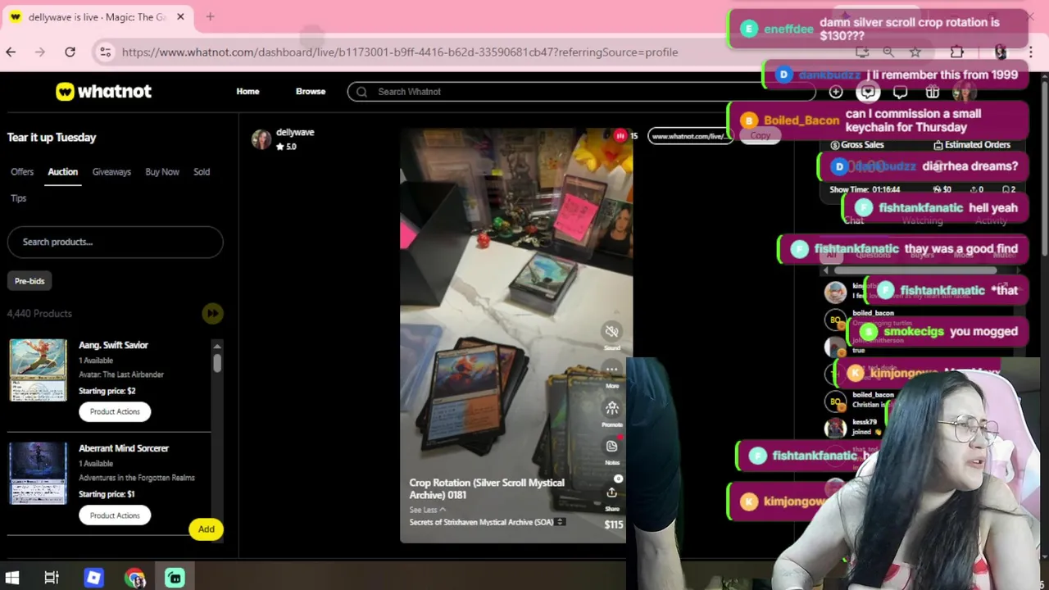This screenshot has width=1049, height=590.
Task: Click the Tear it up Tuesday show title
Action: coord(52,137)
